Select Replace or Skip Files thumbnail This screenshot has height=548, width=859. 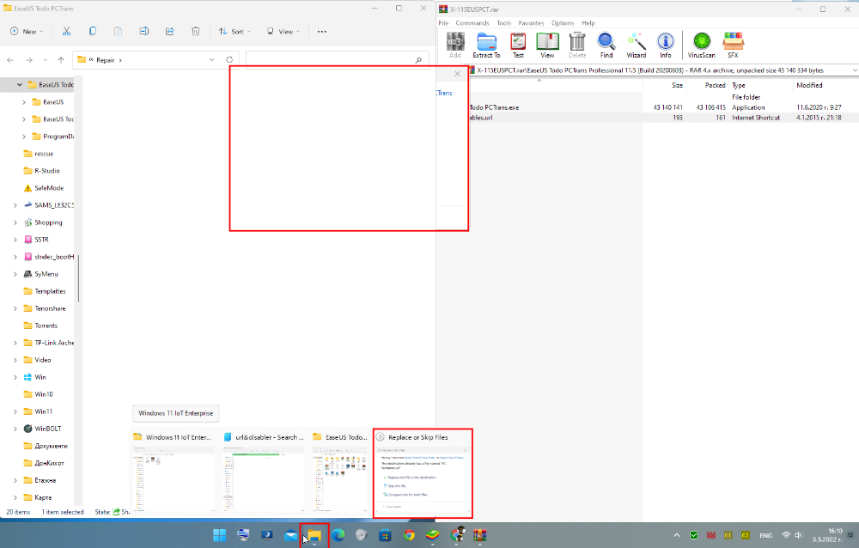tap(423, 473)
